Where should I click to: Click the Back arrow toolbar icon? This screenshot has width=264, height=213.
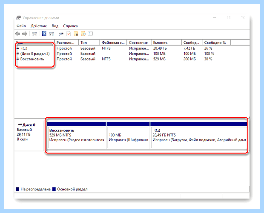17,34
